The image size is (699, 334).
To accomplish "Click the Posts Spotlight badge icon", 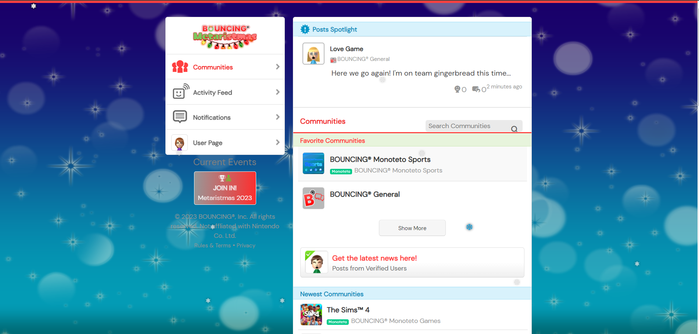I will pos(305,29).
